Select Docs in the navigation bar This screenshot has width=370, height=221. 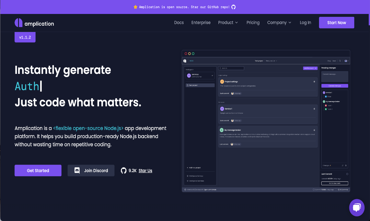(x=179, y=22)
